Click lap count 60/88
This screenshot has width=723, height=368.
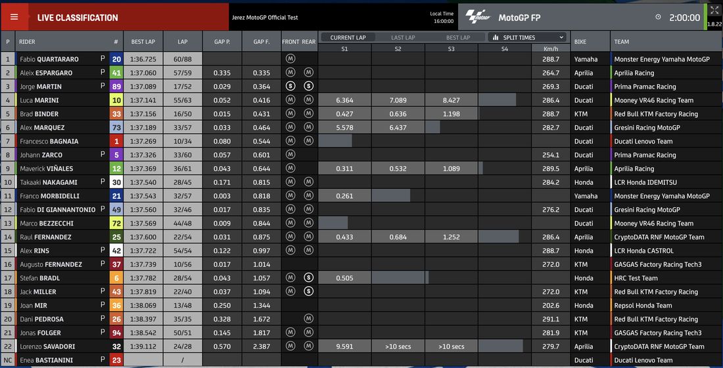click(183, 59)
